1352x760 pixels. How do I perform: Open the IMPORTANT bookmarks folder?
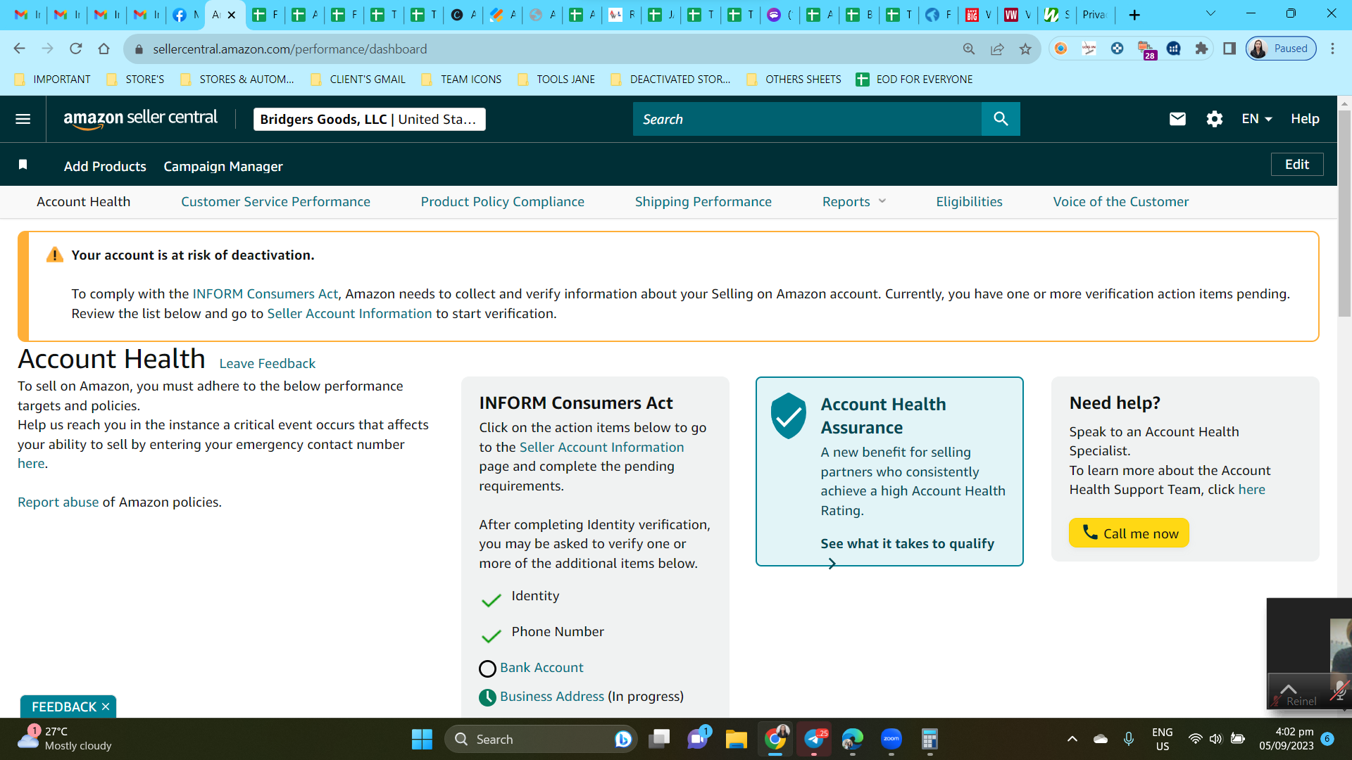(x=53, y=80)
